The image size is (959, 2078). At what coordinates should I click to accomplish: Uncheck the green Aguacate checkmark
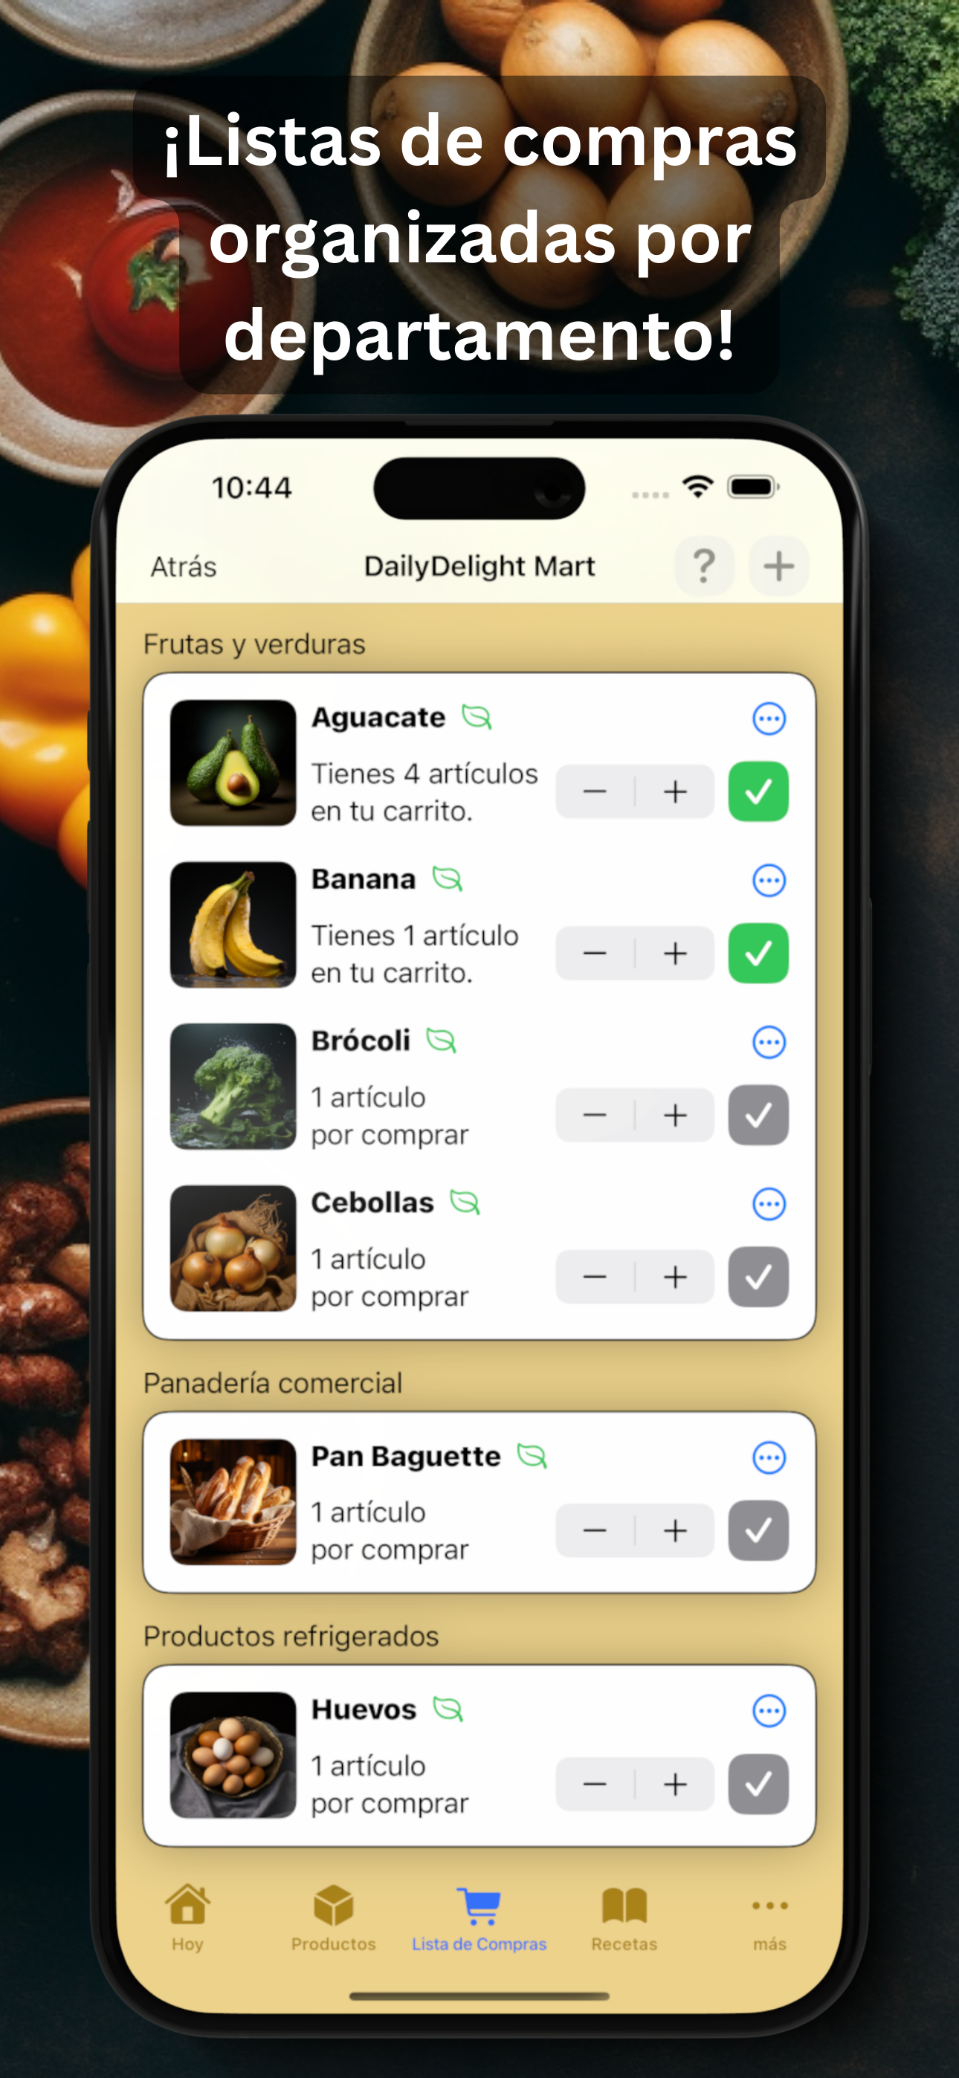[758, 792]
